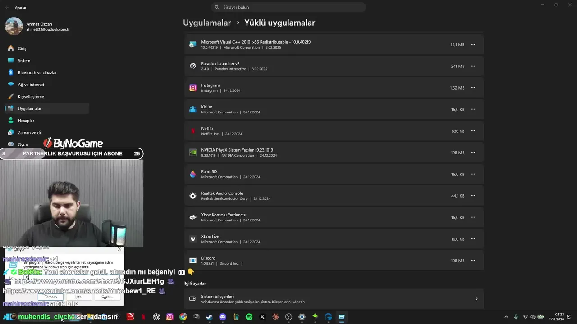Click the Discord app icon in the list

193,261
